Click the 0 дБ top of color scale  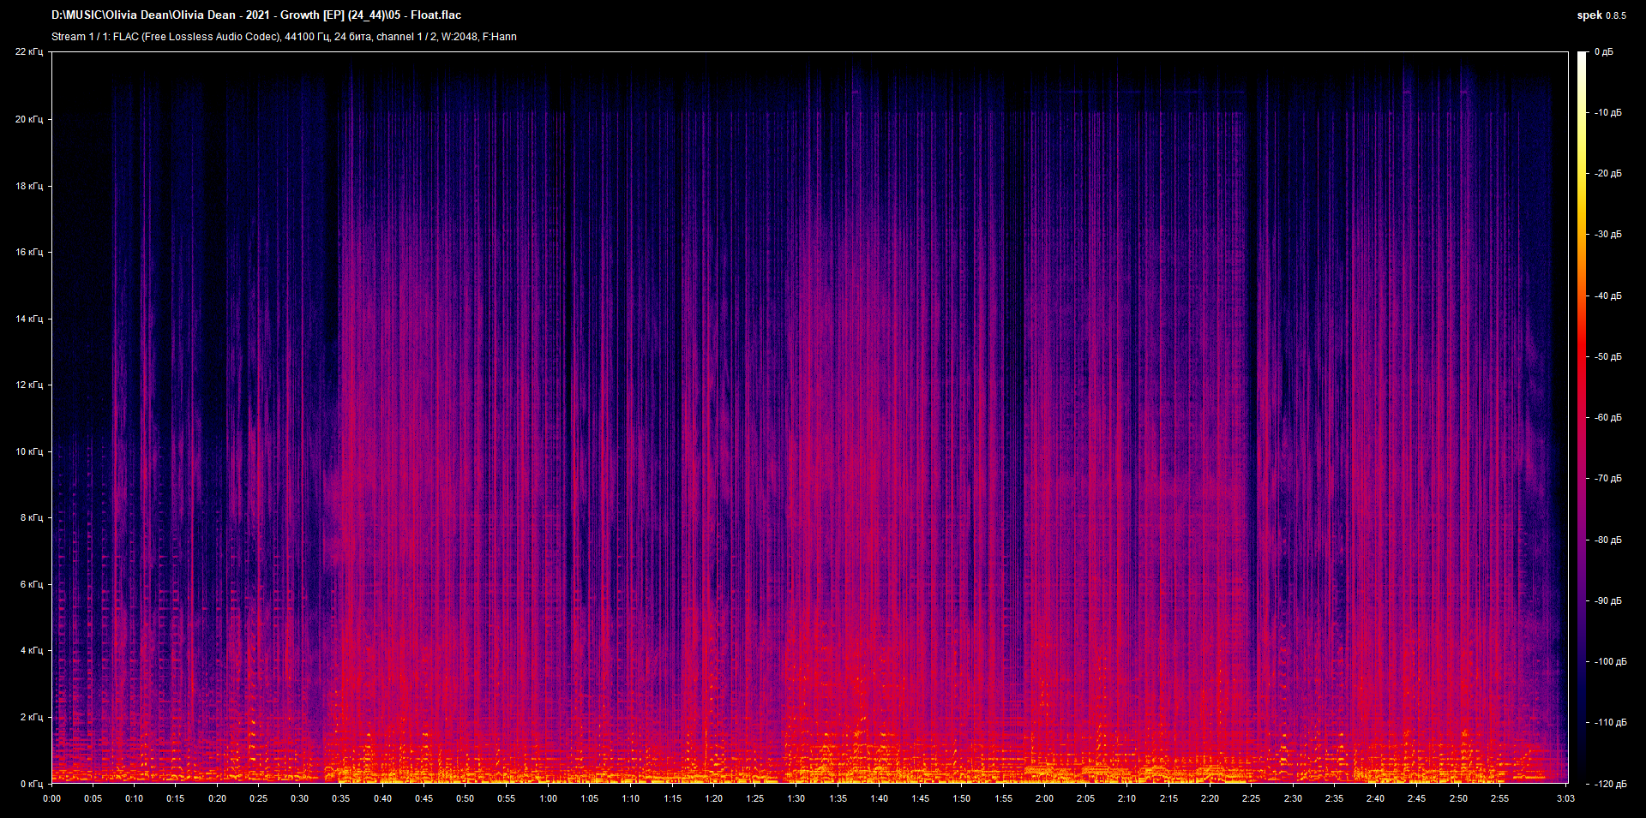1603,52
